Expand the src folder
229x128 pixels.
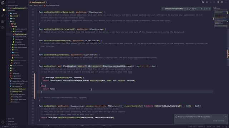pyautogui.click(x=14, y=68)
